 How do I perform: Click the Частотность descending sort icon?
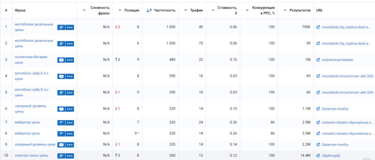pyautogui.click(x=149, y=10)
